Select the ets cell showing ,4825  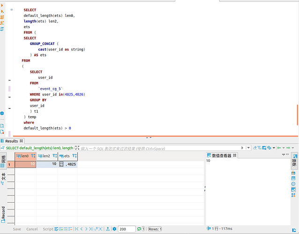click(70, 164)
